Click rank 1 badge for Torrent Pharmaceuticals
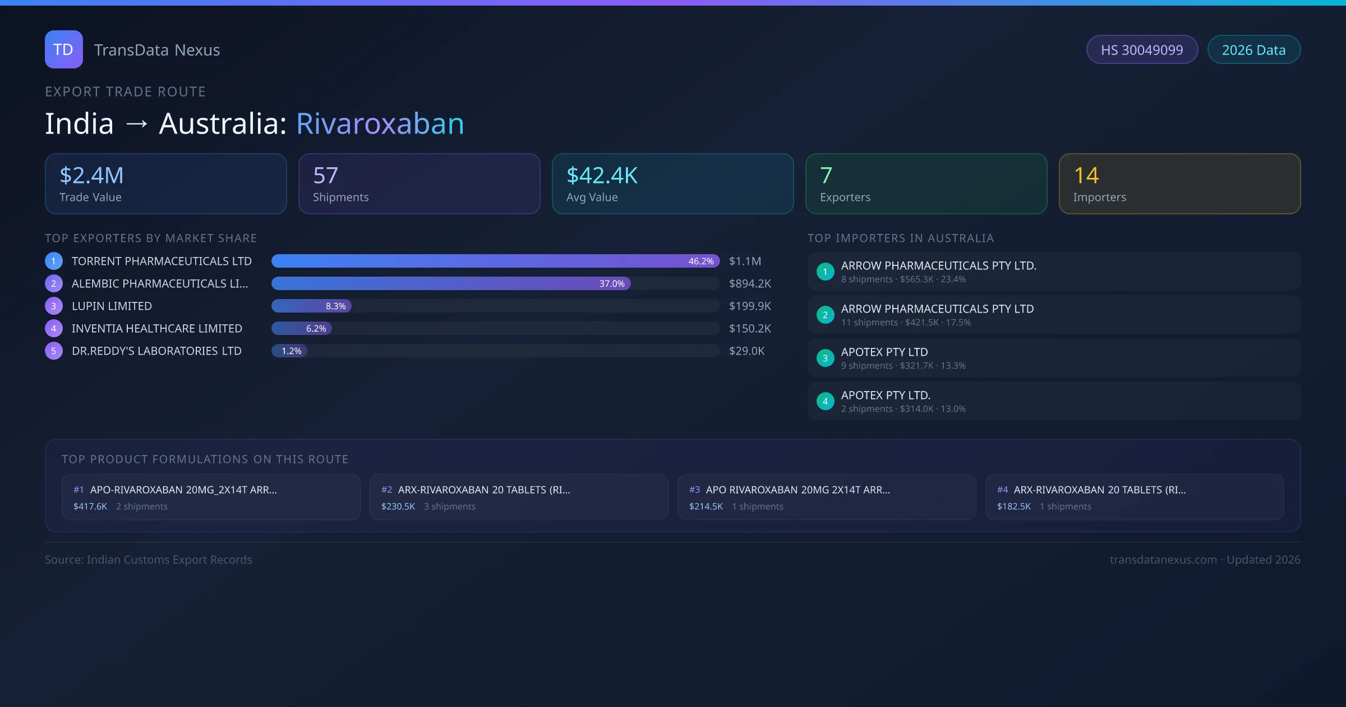 coord(54,261)
